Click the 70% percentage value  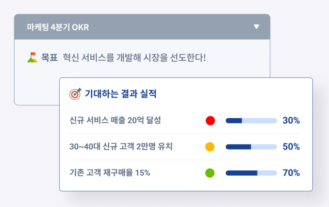click(x=291, y=173)
